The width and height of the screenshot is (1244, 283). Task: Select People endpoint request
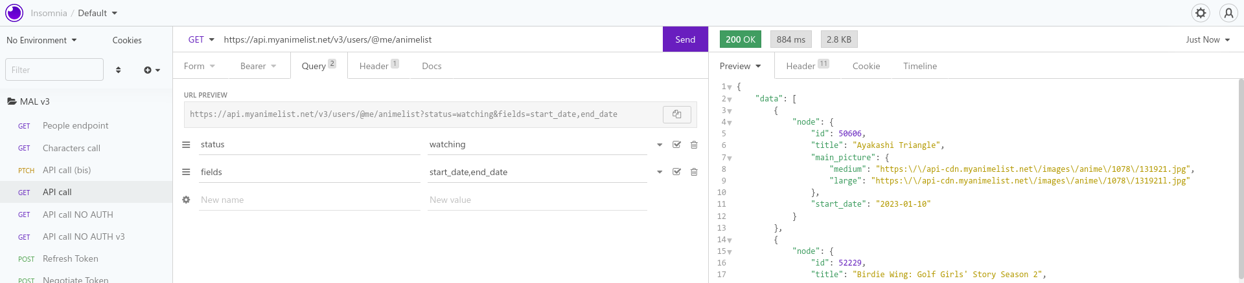click(86, 125)
